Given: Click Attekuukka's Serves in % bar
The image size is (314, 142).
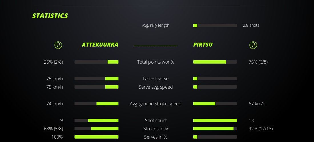Looking at the screenshot, I should pos(96,137).
